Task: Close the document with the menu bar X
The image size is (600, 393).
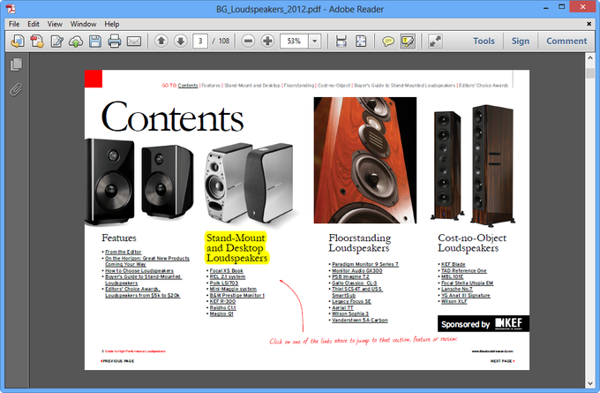Action: click(x=589, y=24)
